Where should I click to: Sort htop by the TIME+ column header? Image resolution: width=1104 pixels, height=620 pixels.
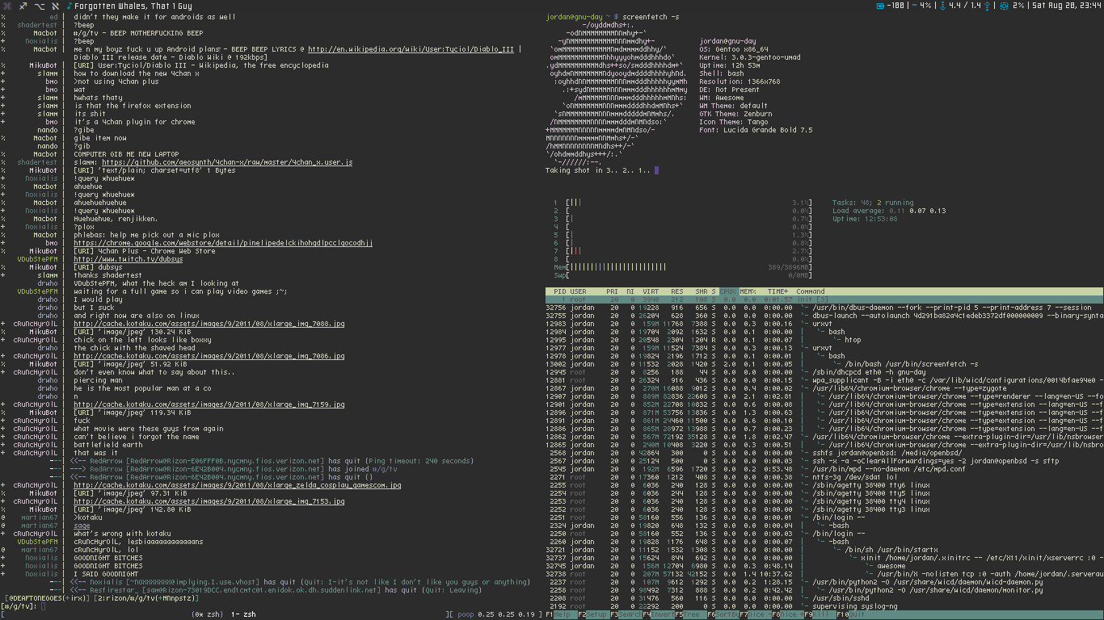coord(777,291)
